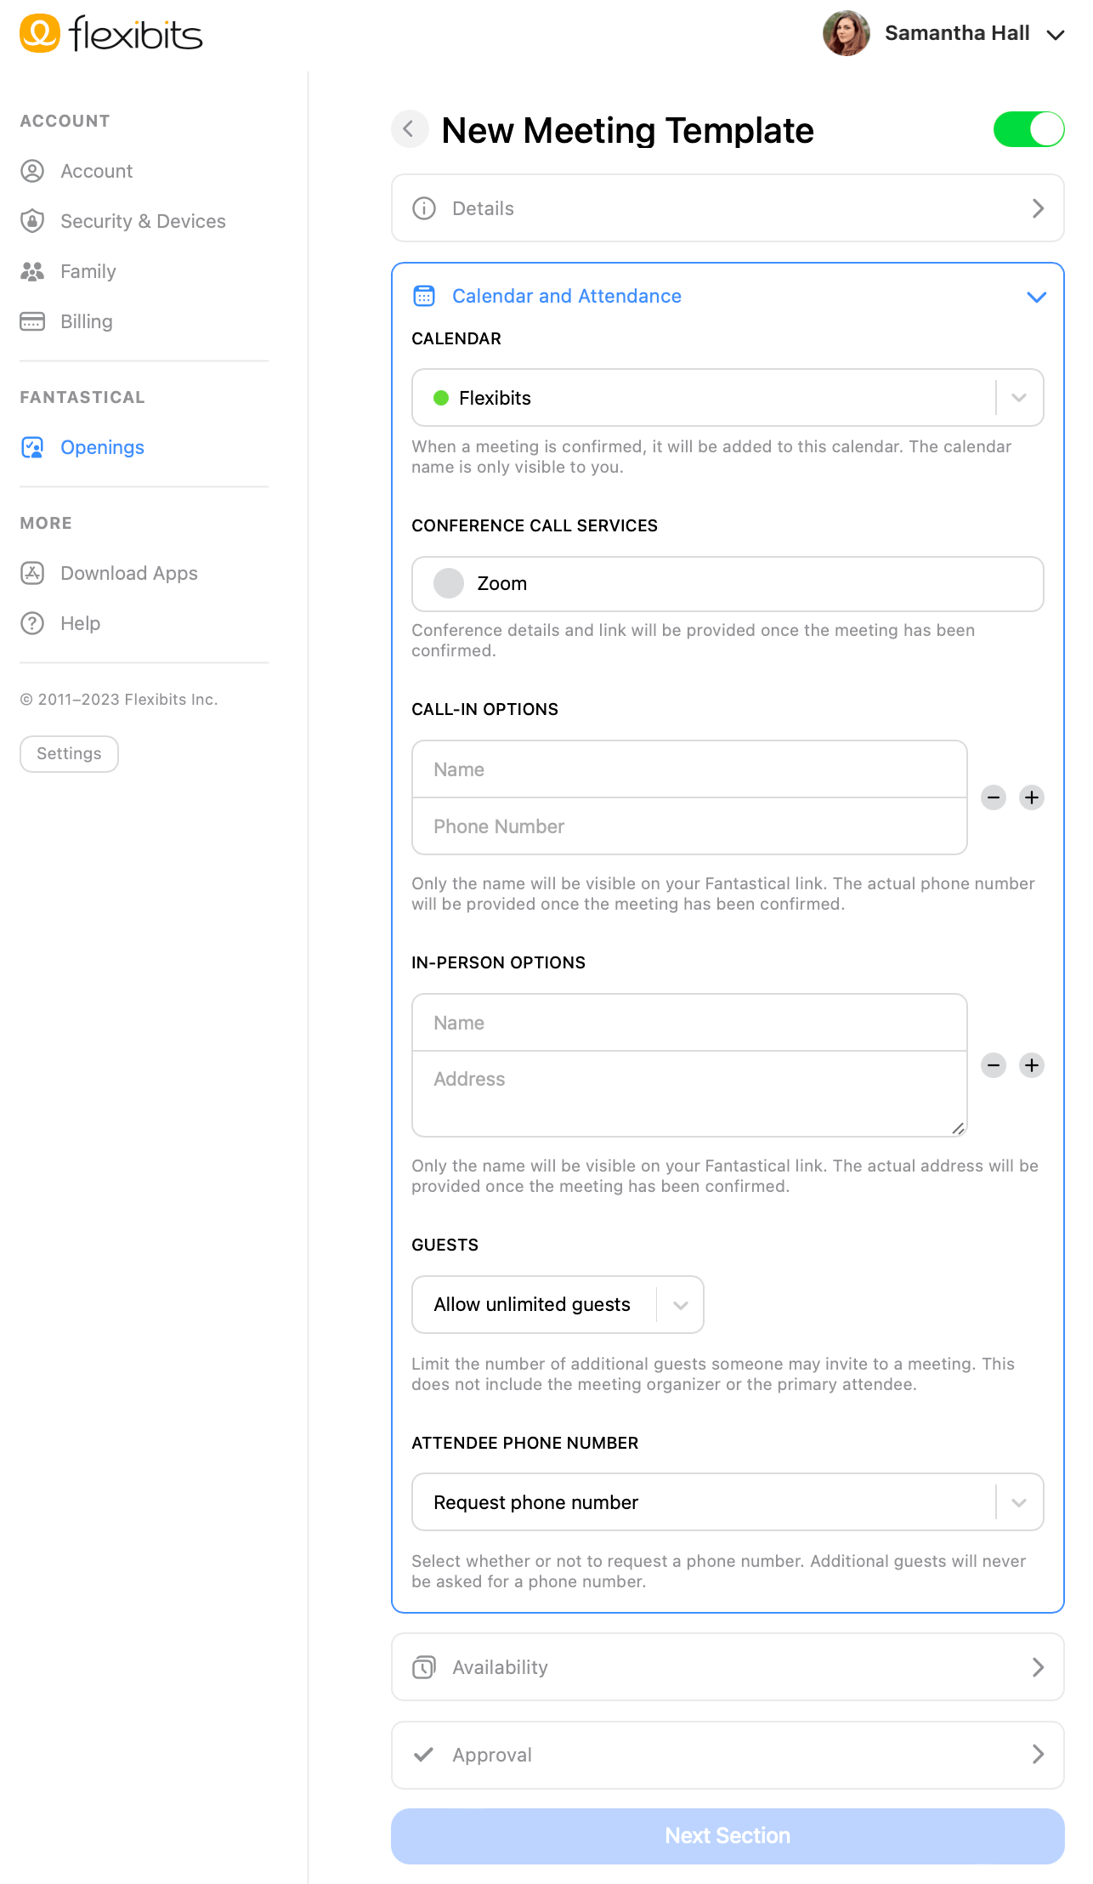Click the Address field resize handle

tap(958, 1128)
